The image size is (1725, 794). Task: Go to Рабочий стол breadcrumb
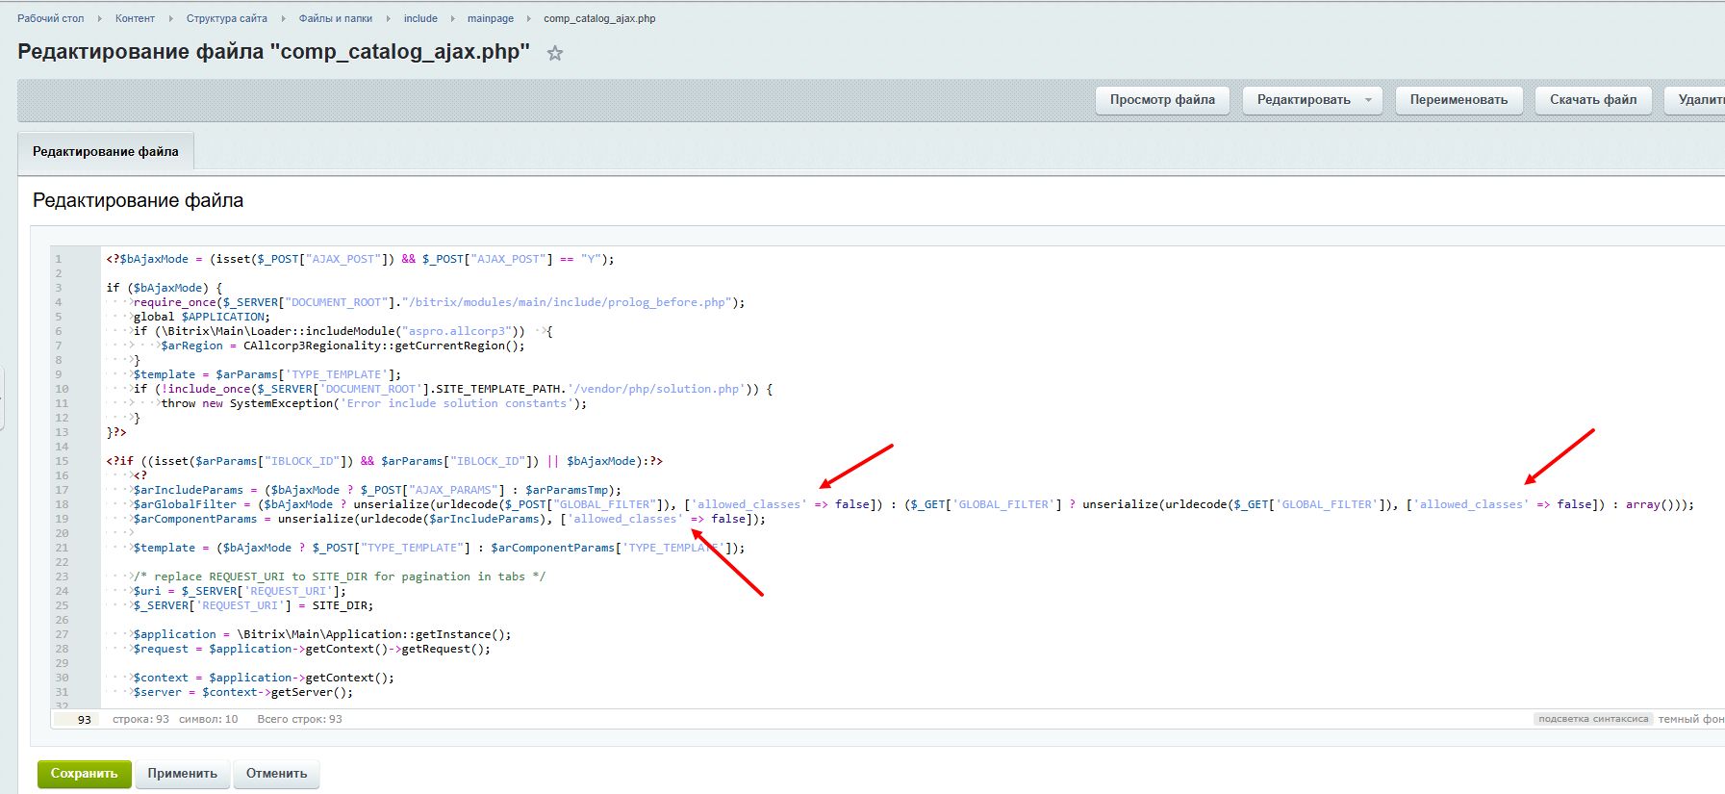[51, 18]
